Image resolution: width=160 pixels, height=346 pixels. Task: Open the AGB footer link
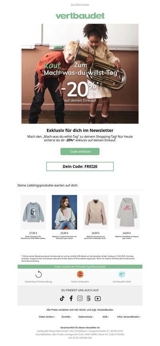coord(105,317)
